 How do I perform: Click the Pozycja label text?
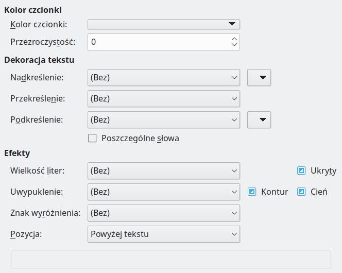coord(26,234)
